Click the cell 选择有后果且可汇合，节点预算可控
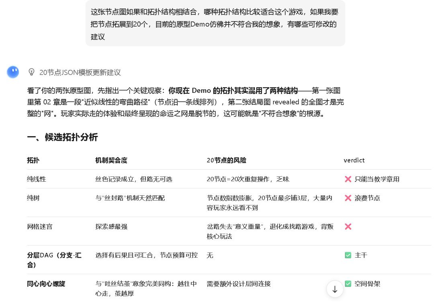 pos(147,255)
